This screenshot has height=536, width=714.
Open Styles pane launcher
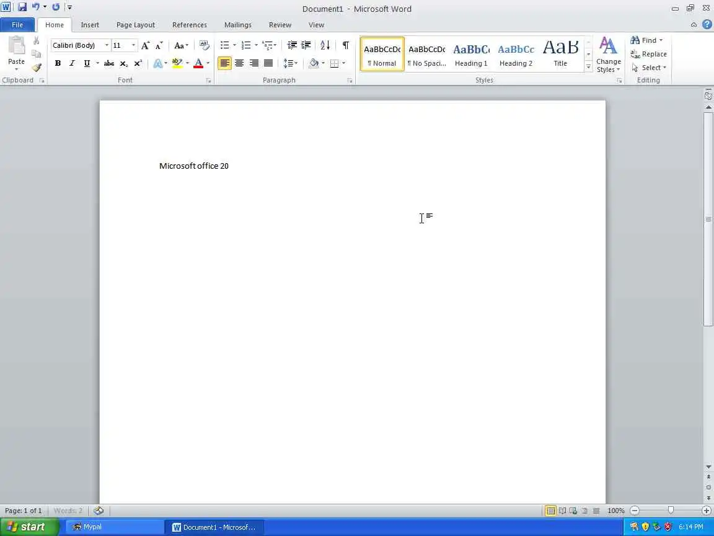coord(619,81)
